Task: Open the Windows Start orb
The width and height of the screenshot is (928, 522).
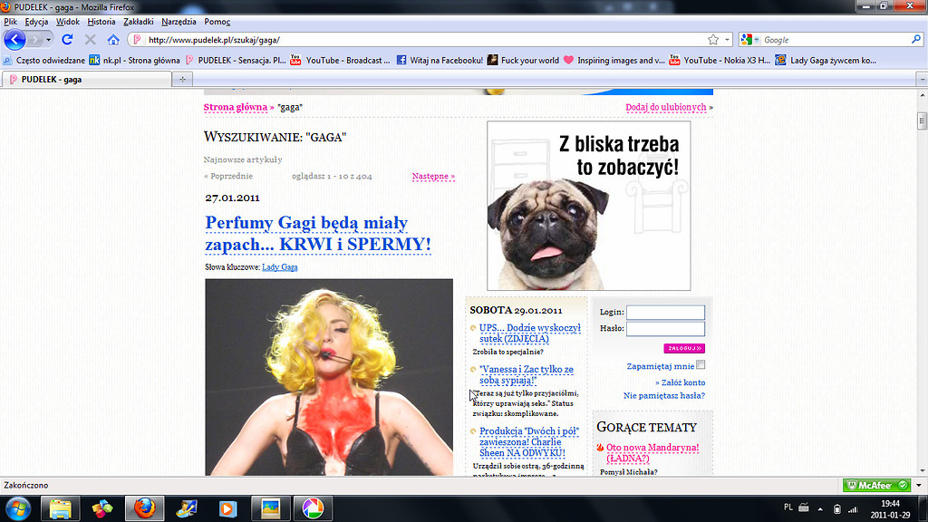Action: (x=18, y=508)
